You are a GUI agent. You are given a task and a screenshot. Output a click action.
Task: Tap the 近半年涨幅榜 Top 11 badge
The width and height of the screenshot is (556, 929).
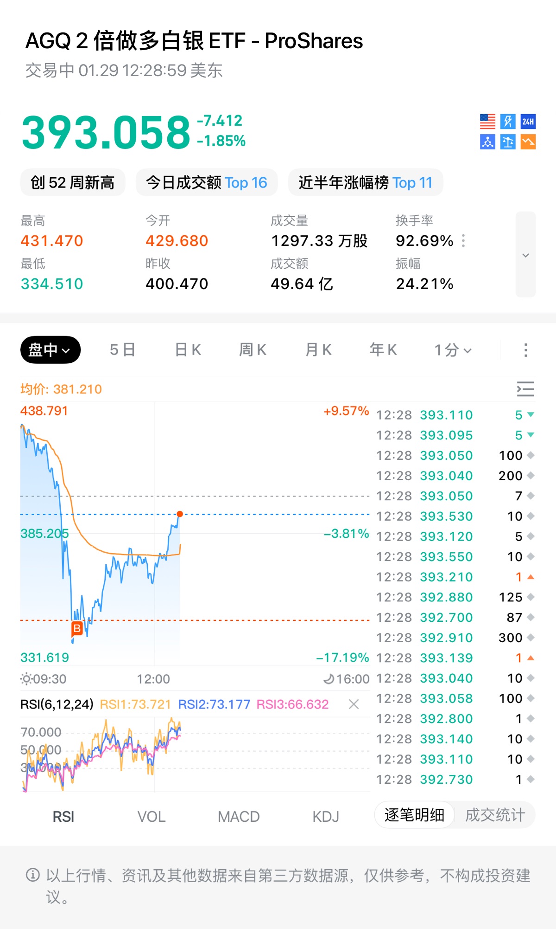point(366,183)
